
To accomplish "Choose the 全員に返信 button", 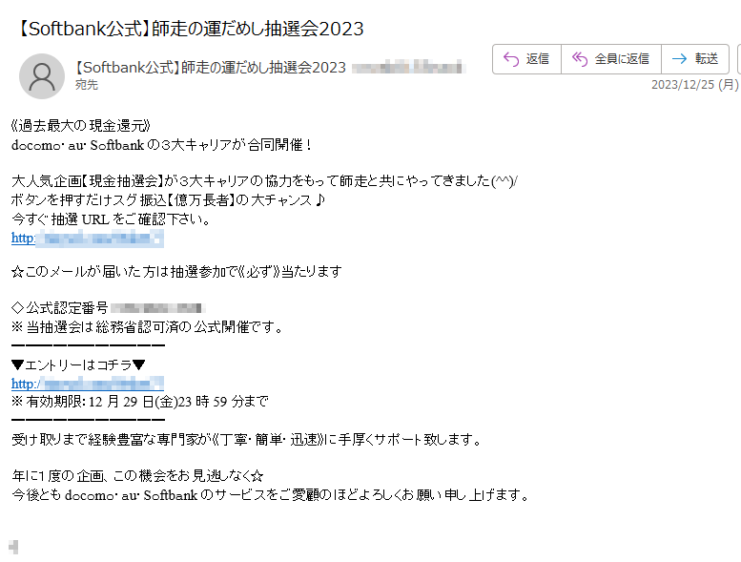I will (x=611, y=59).
